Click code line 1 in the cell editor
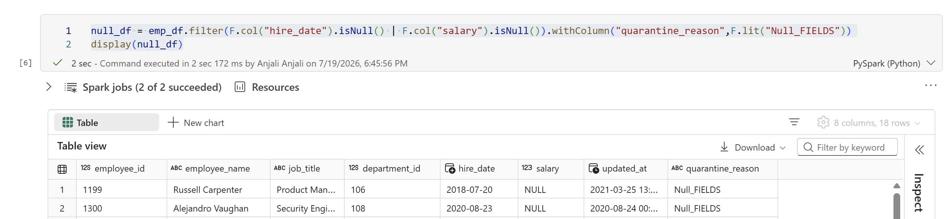947x219 pixels. click(x=471, y=31)
